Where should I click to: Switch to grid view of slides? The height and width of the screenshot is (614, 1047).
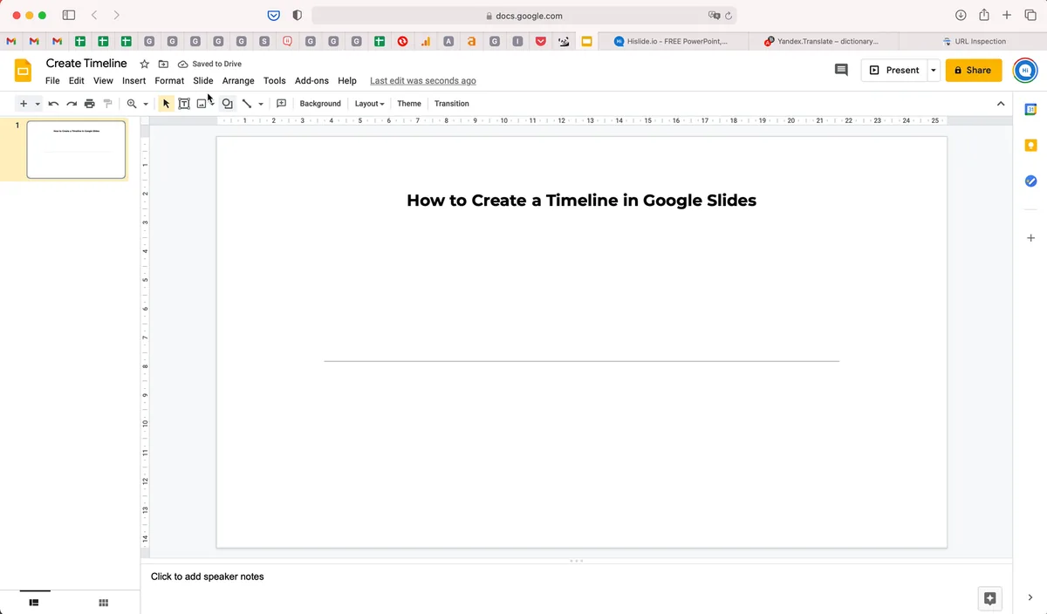[x=103, y=603]
